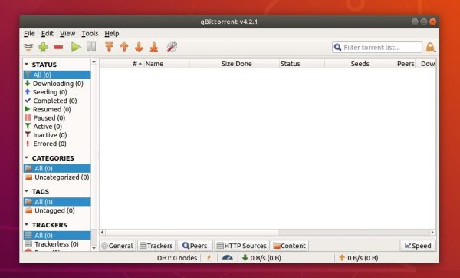Click the Move down queue arrow icon
This screenshot has width=460, height=278.
pos(139,47)
